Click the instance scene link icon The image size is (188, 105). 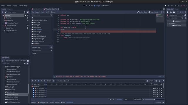[x=6, y=12]
